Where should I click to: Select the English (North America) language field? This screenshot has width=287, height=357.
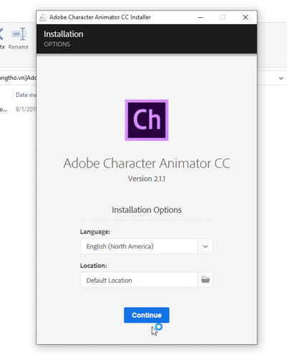pyautogui.click(x=139, y=246)
